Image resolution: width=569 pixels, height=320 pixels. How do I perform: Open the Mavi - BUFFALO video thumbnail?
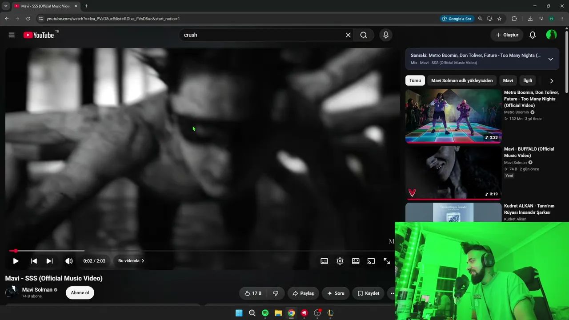click(453, 173)
